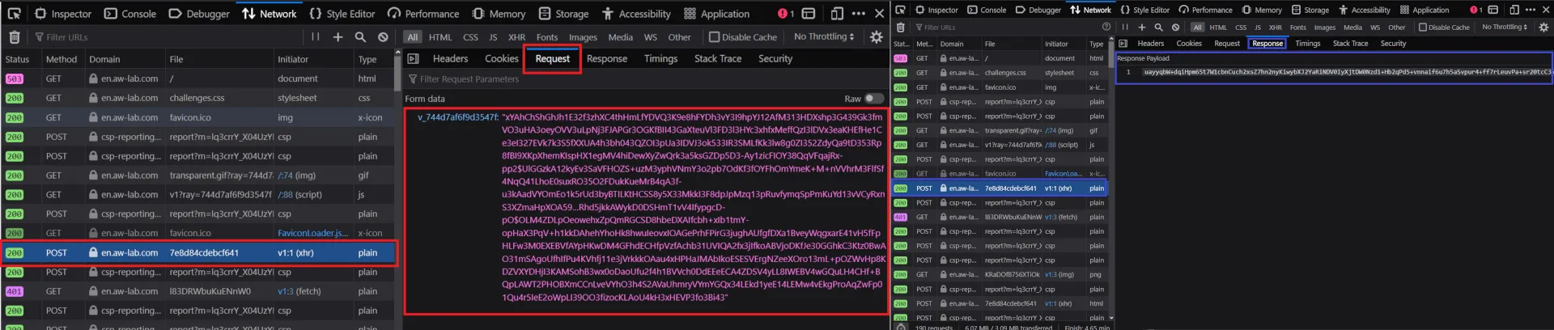
Task: Click the left Filter URLs input field
Action: pos(166,37)
